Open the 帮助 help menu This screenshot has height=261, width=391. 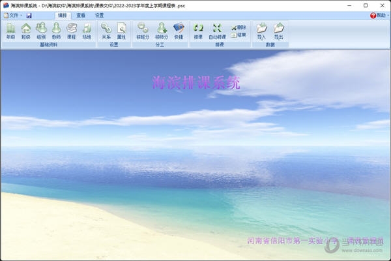click(x=379, y=16)
